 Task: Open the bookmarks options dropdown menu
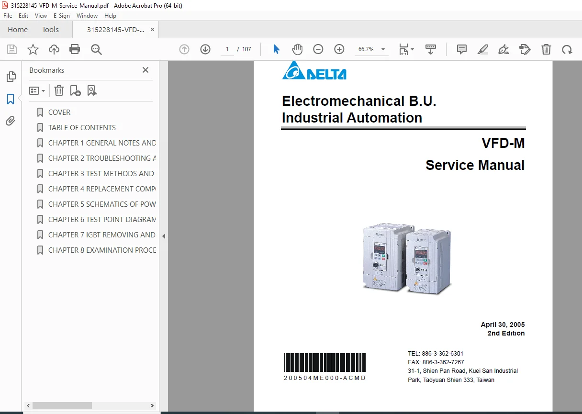[37, 90]
